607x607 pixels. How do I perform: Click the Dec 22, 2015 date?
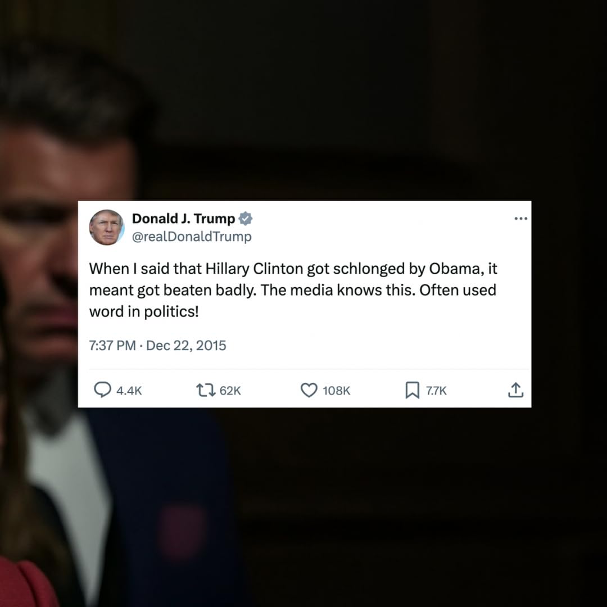(186, 345)
